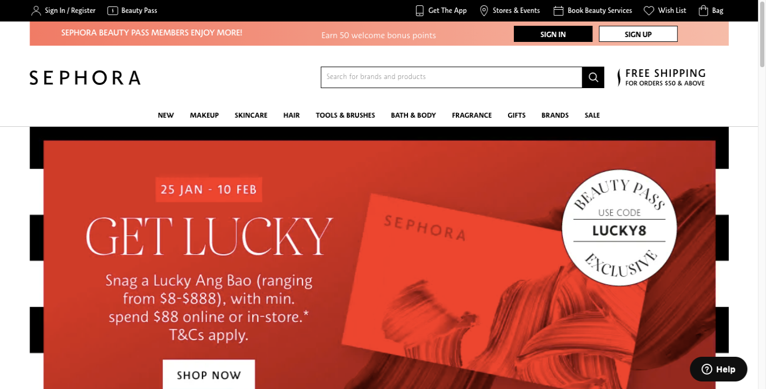Open the Wish List heart icon
The height and width of the screenshot is (389, 766).
[649, 11]
